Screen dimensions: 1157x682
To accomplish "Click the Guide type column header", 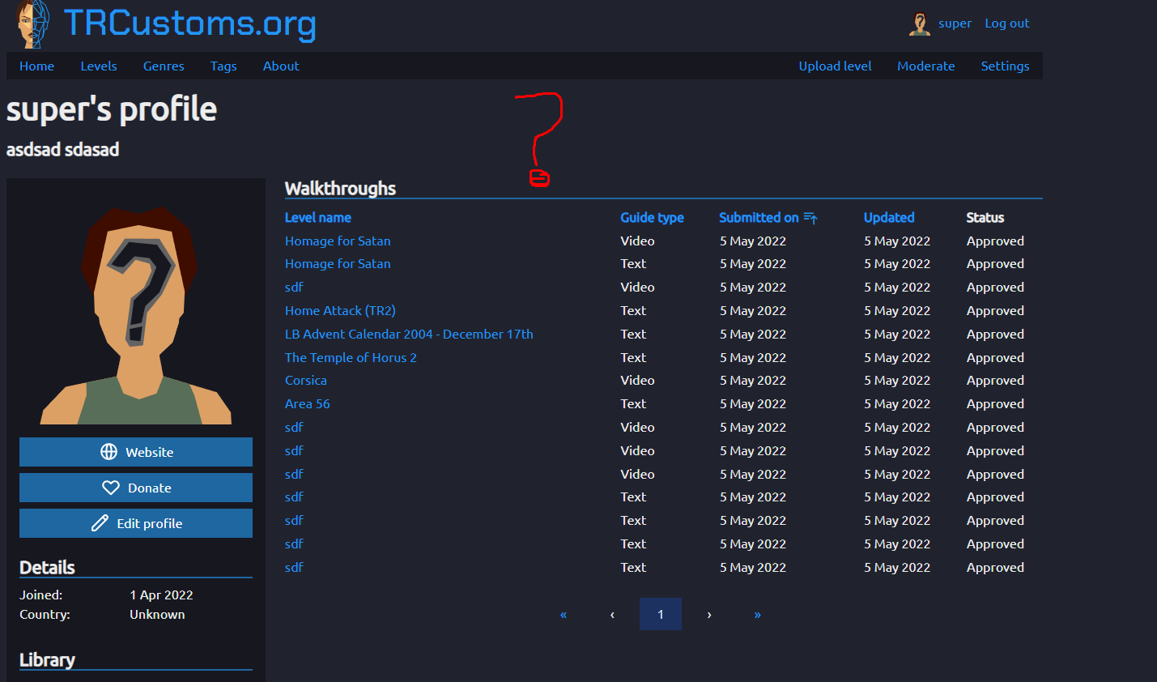I will point(652,217).
